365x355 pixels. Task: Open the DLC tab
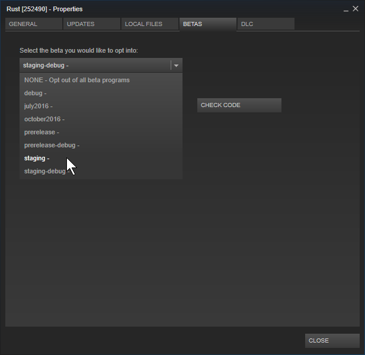266,24
